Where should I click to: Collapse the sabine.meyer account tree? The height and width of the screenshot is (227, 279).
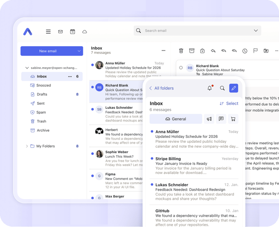click(27, 68)
